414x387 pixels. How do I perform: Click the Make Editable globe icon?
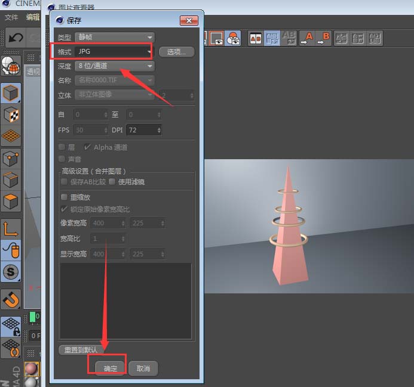[11, 66]
